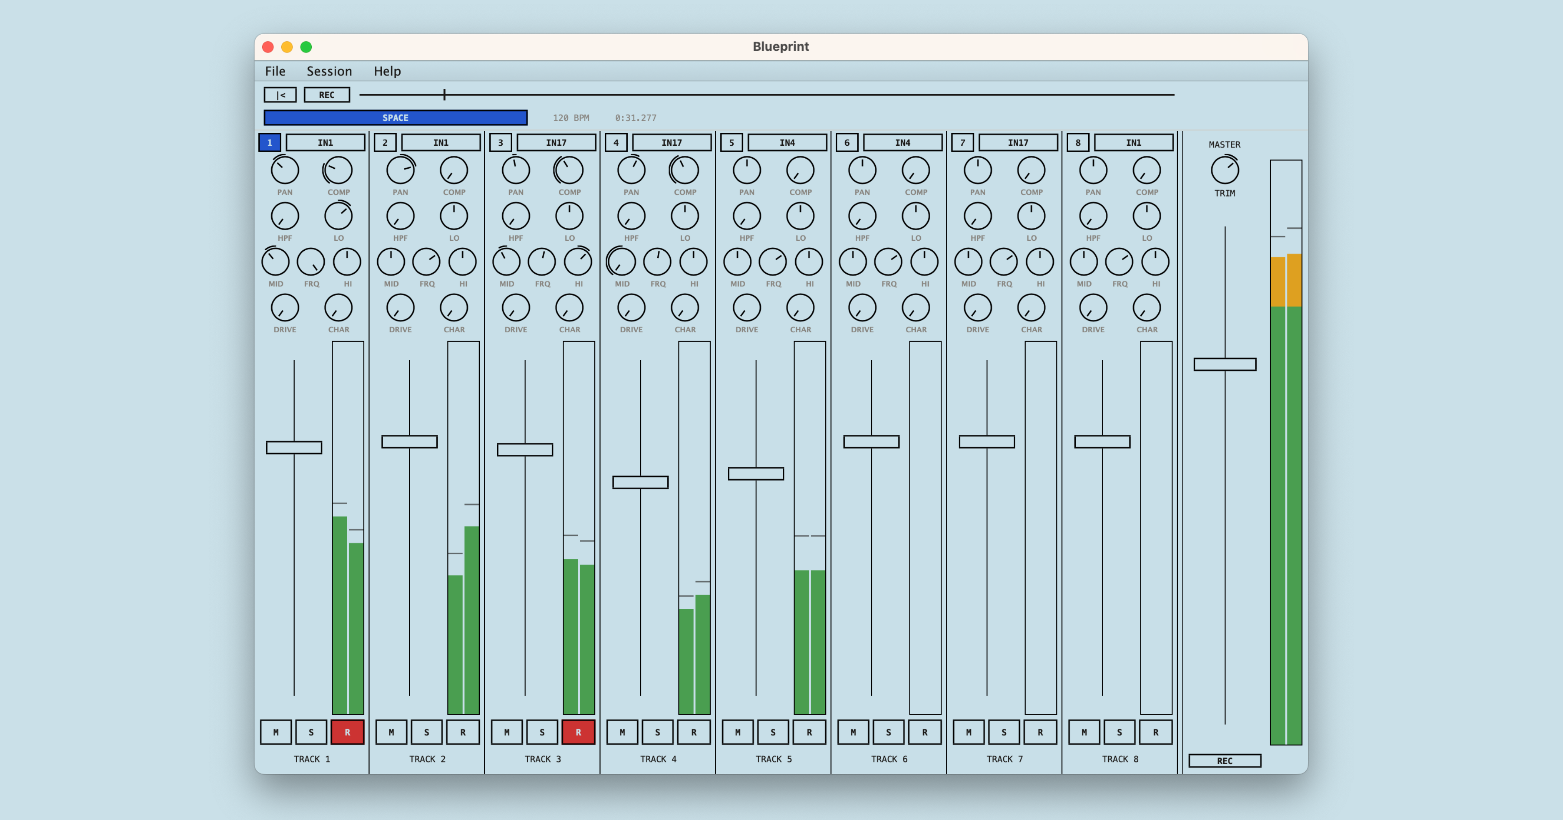Click the Track 1 LO knob
This screenshot has width=1563, height=820.
pyautogui.click(x=338, y=217)
